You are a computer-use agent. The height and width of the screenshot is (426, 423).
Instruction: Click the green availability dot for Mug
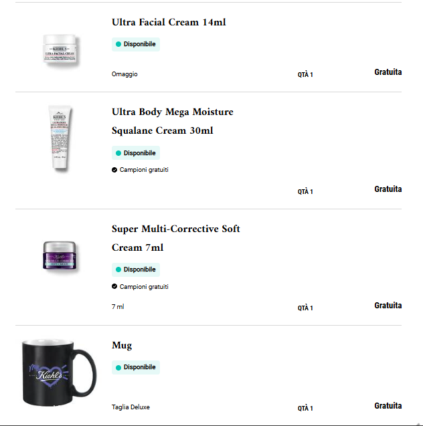[118, 367]
